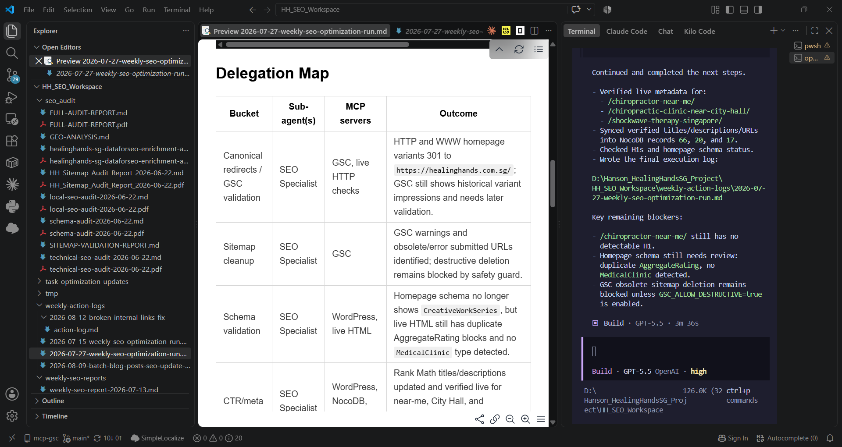Open the Accounts menu icon
Image resolution: width=842 pixels, height=447 pixels.
pyautogui.click(x=12, y=394)
